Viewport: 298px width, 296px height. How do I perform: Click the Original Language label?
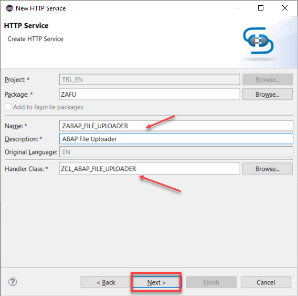point(31,152)
